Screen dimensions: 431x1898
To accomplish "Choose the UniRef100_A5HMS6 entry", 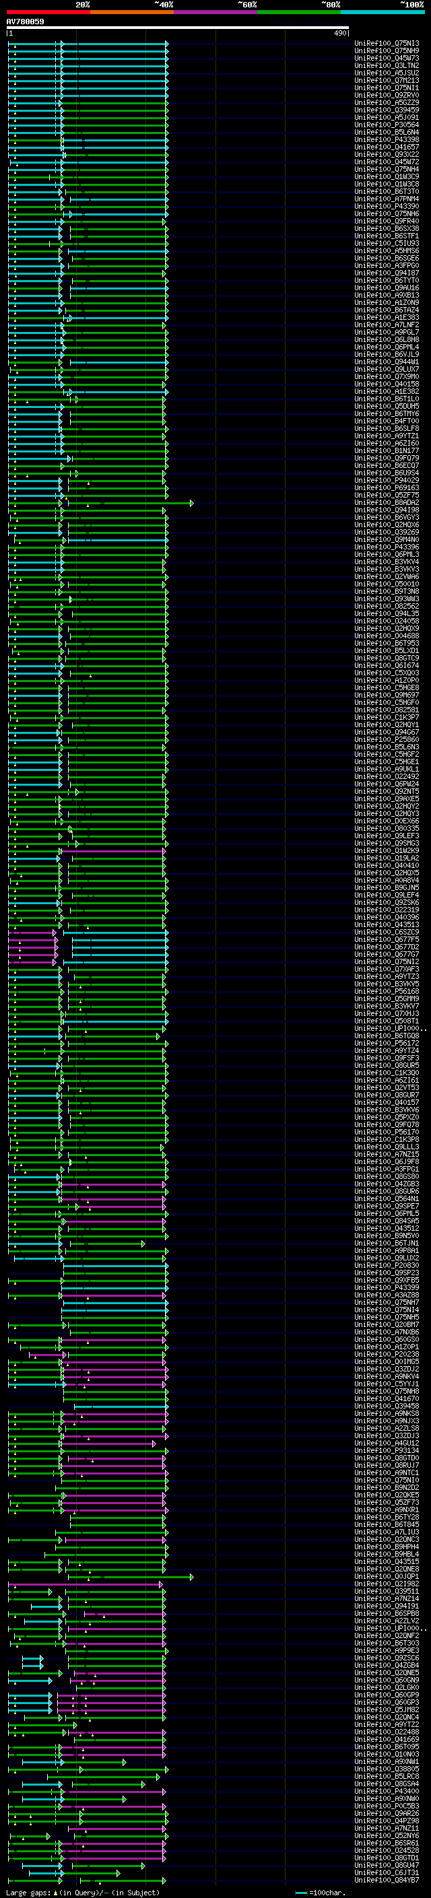I will click(x=387, y=250).
